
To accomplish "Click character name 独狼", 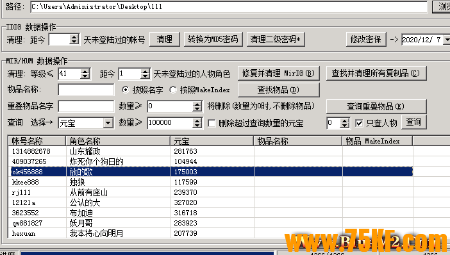I will (x=77, y=182).
